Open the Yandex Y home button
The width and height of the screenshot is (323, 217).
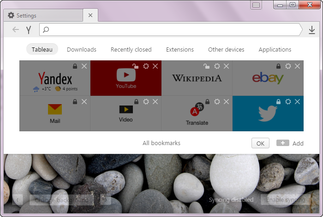[29, 29]
